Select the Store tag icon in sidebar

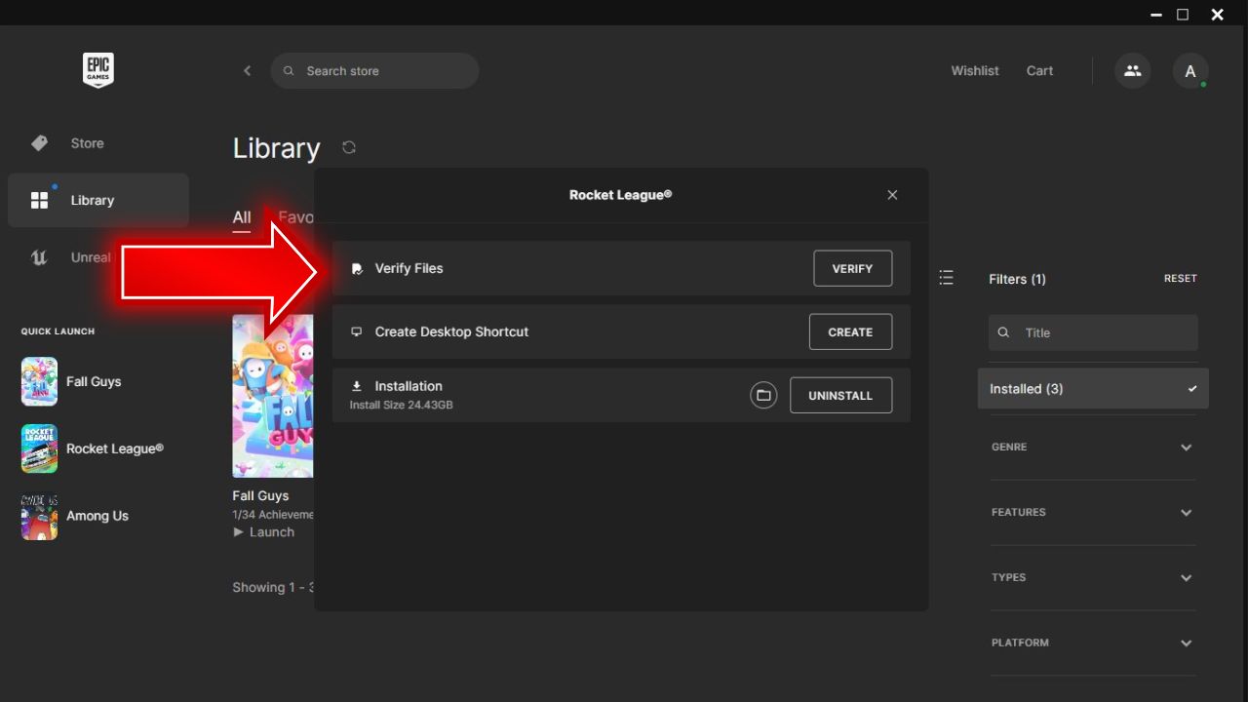[x=39, y=142]
